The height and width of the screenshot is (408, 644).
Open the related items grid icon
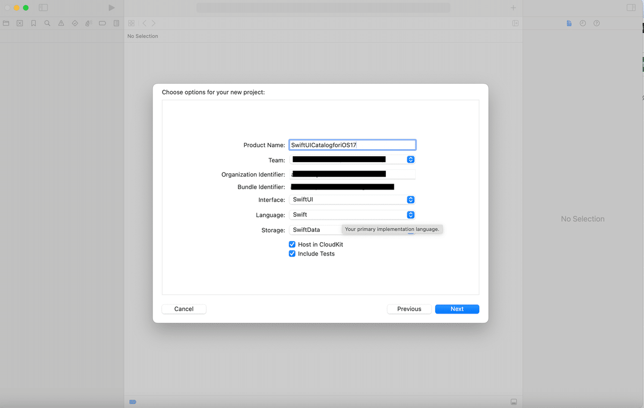tap(131, 24)
